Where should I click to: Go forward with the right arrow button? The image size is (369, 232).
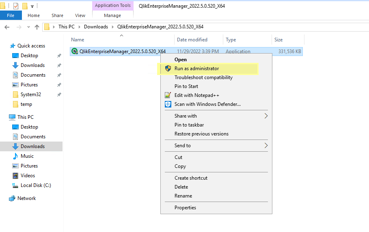pyautogui.click(x=19, y=27)
